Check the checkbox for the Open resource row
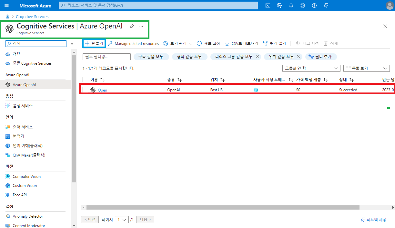 click(x=86, y=90)
